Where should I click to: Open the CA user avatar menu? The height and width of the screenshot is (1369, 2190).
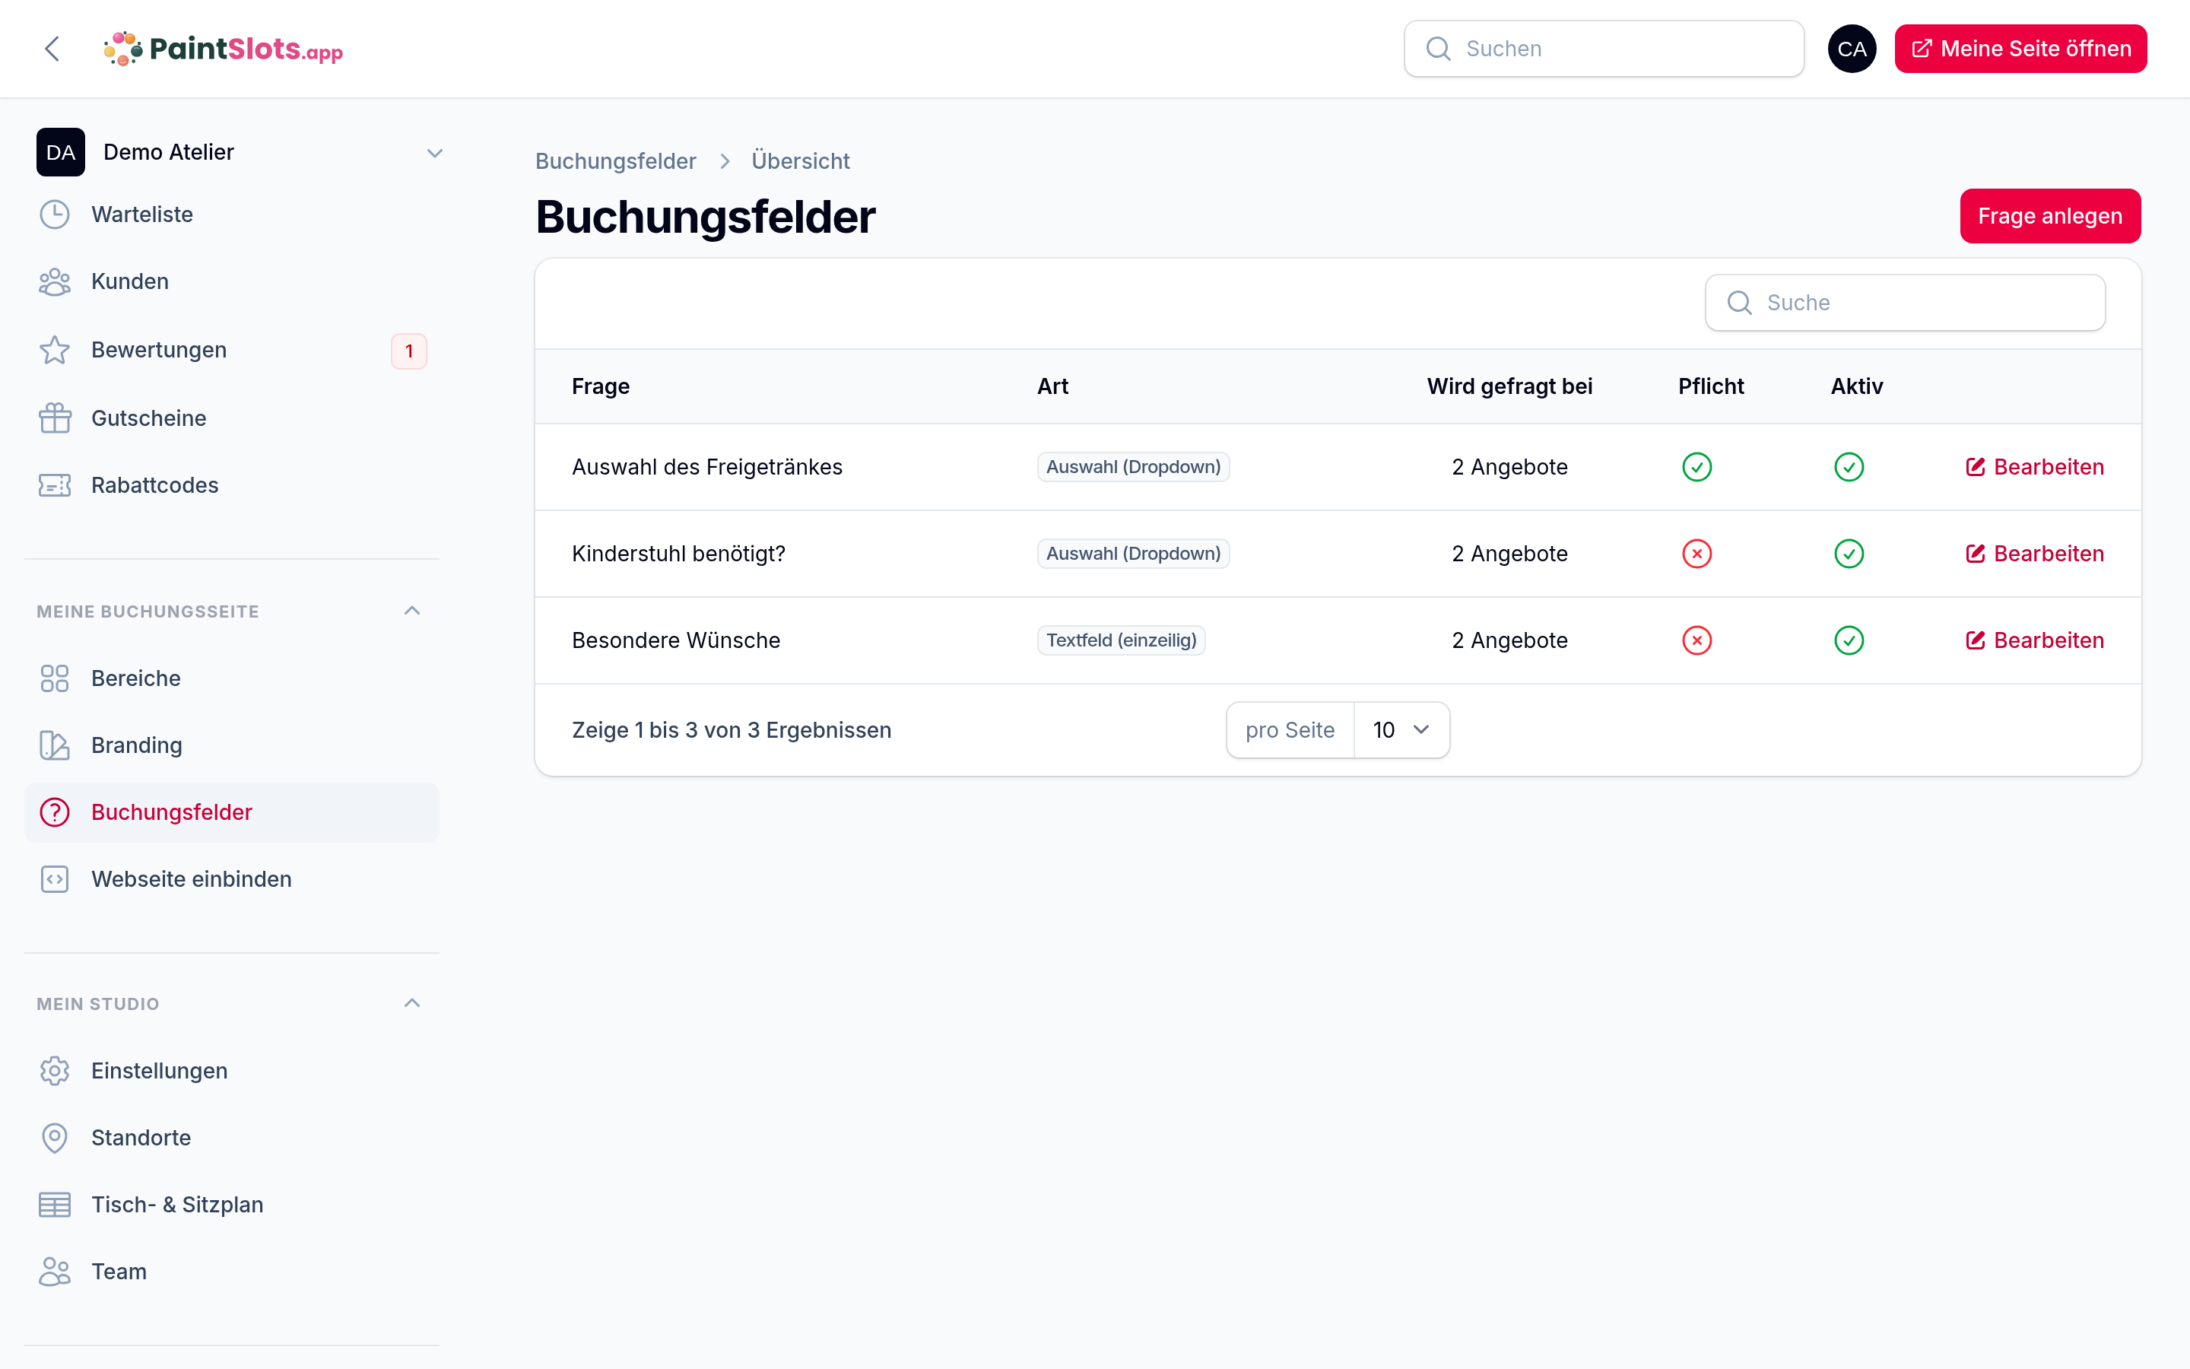(1852, 49)
